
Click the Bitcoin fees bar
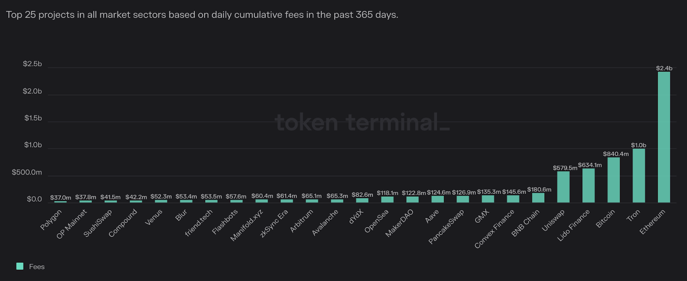coord(614,180)
